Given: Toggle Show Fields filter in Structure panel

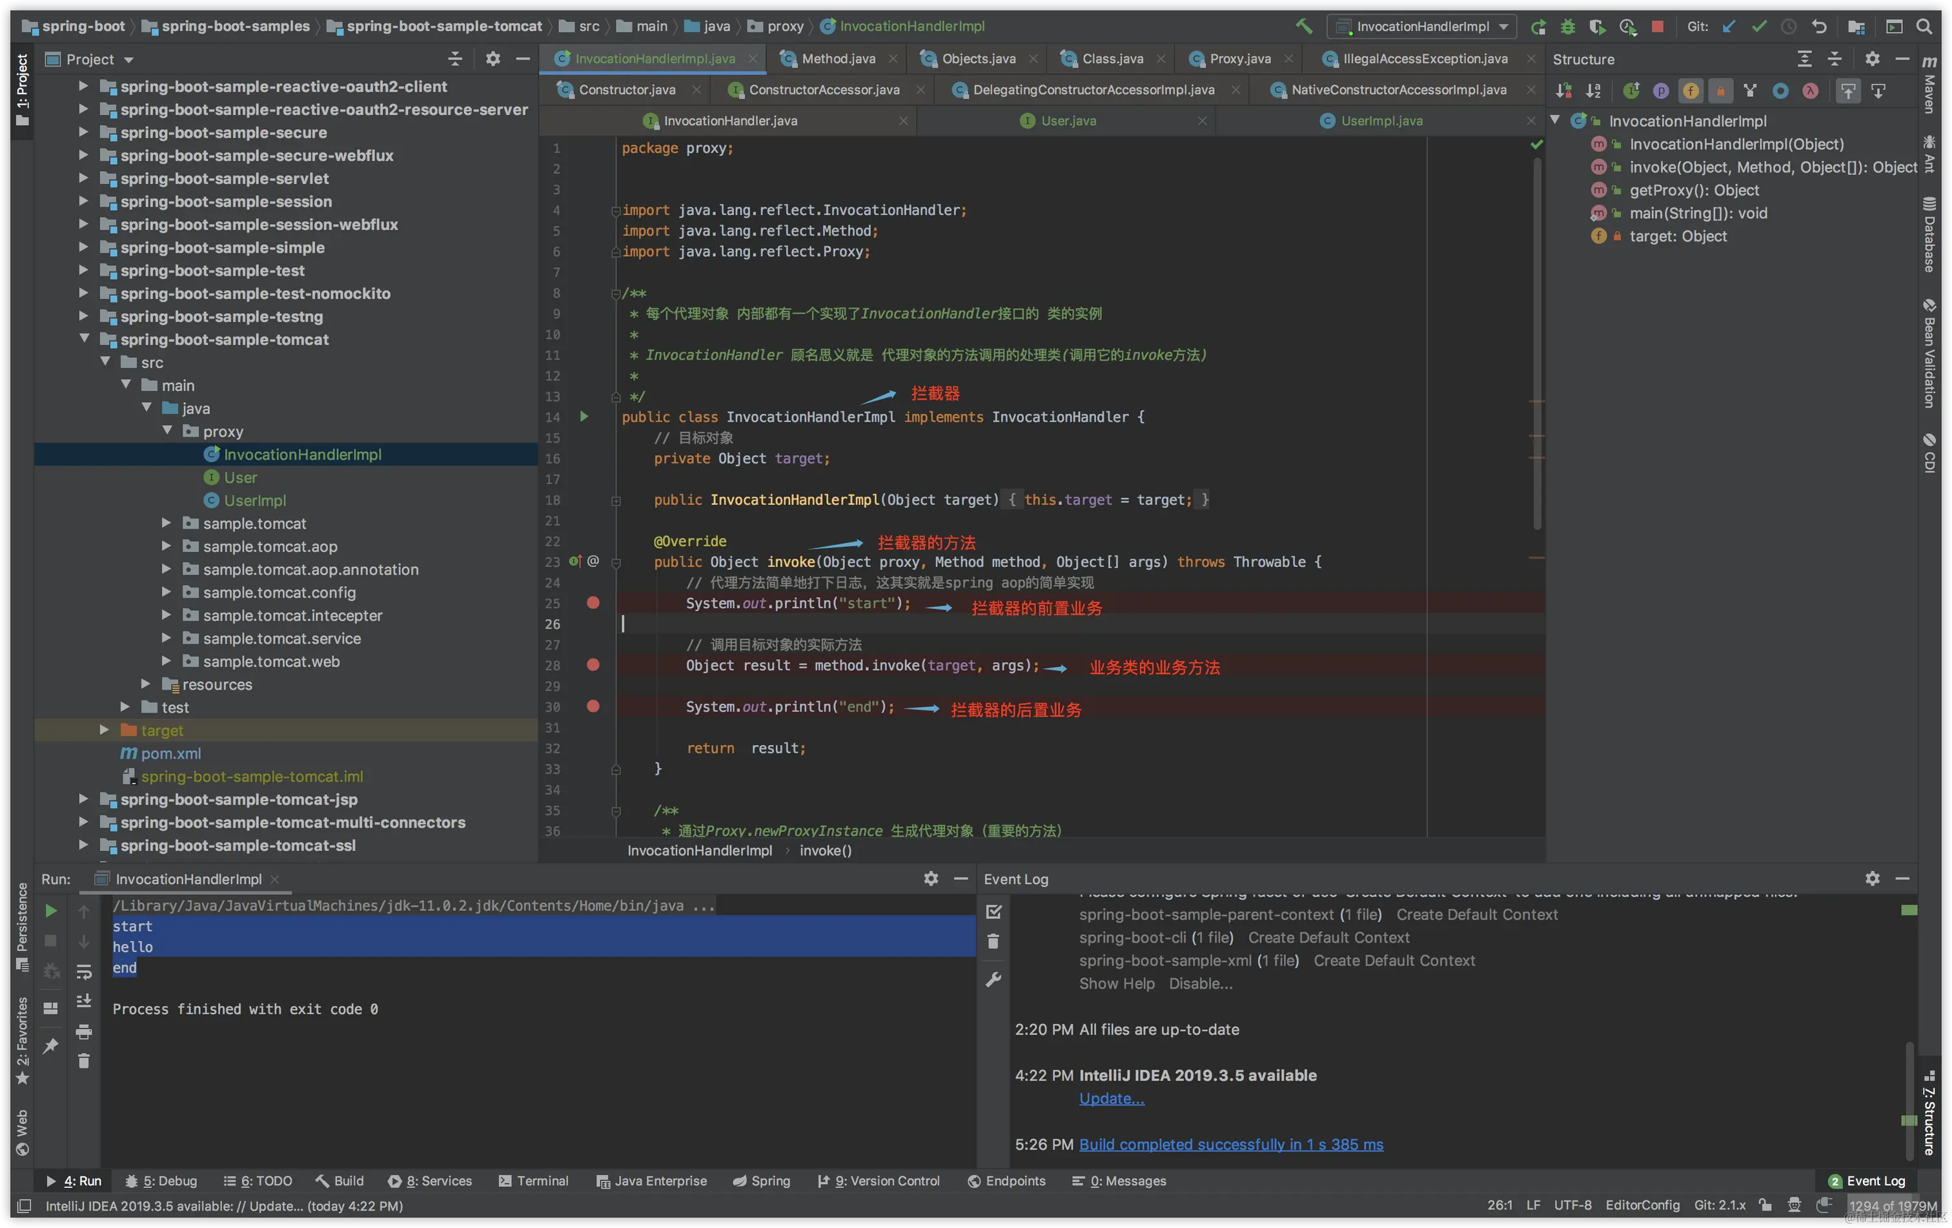Looking at the screenshot, I should [1690, 91].
